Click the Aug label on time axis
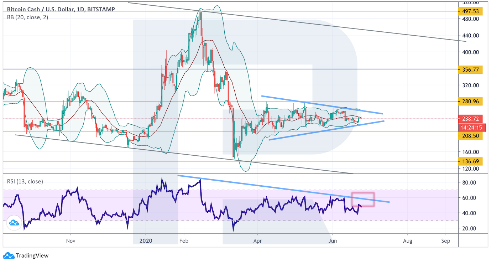 tap(408, 241)
